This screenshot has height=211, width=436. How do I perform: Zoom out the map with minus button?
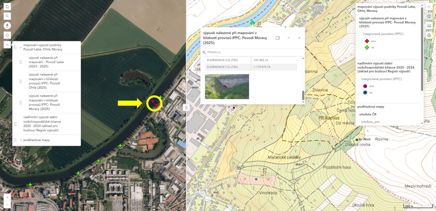(x=7, y=205)
